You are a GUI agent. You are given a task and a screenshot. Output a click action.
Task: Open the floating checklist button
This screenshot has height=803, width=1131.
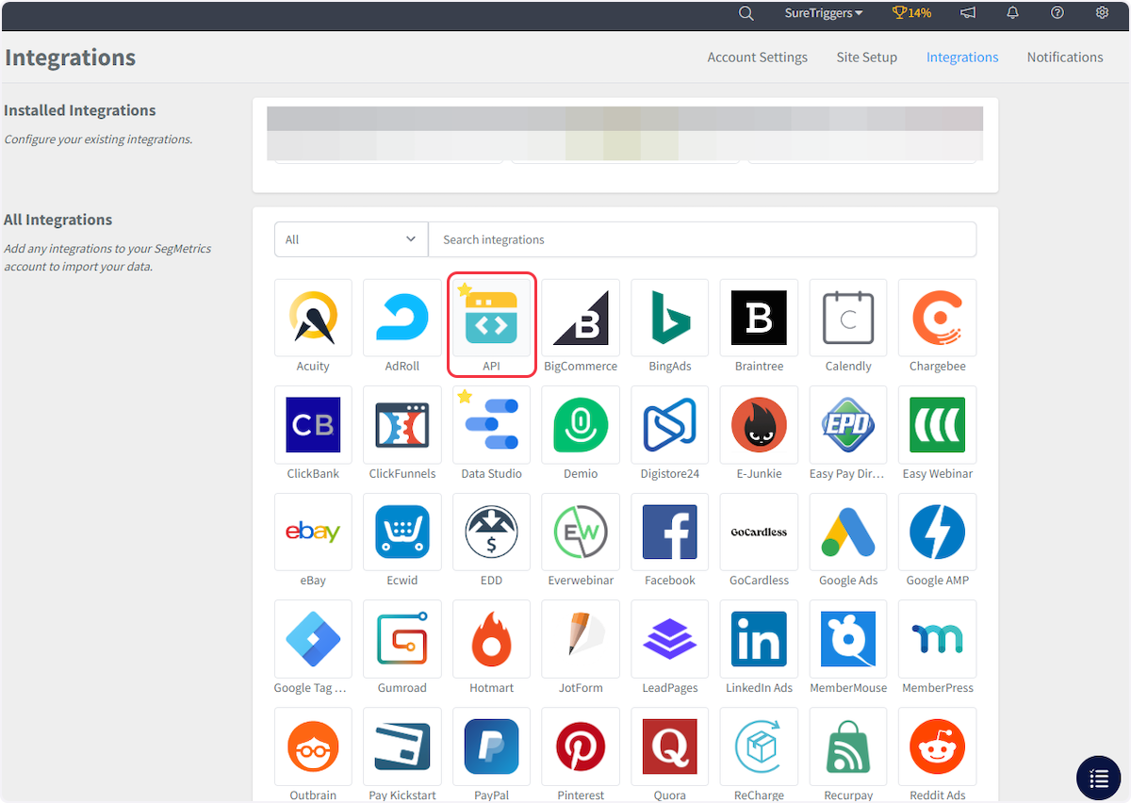[1099, 778]
